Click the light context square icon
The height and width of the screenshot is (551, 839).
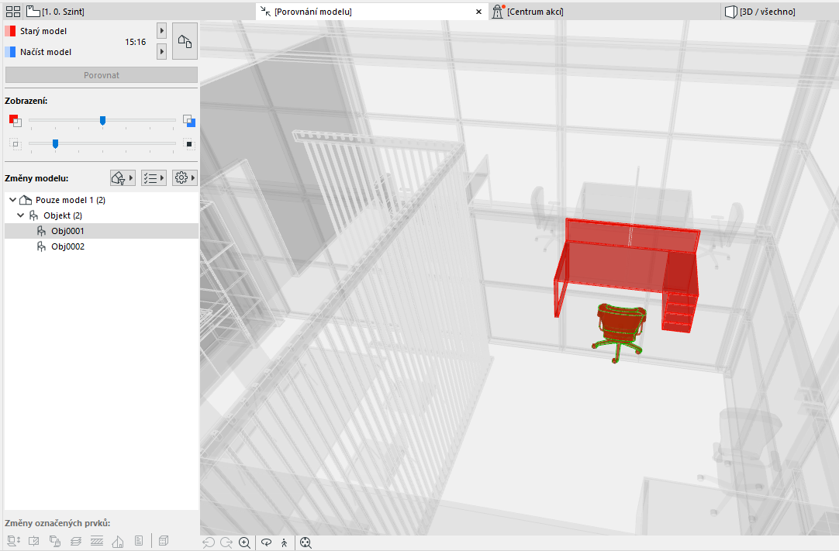tap(15, 143)
